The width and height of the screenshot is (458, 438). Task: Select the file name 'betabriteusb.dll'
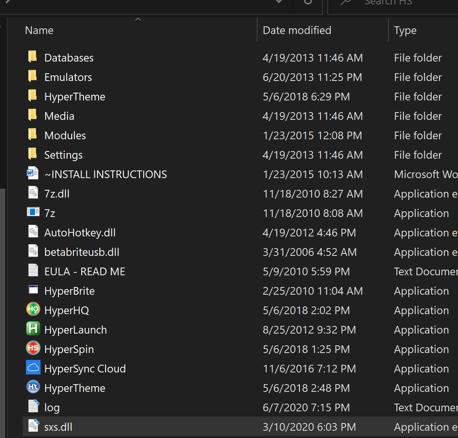tap(82, 252)
